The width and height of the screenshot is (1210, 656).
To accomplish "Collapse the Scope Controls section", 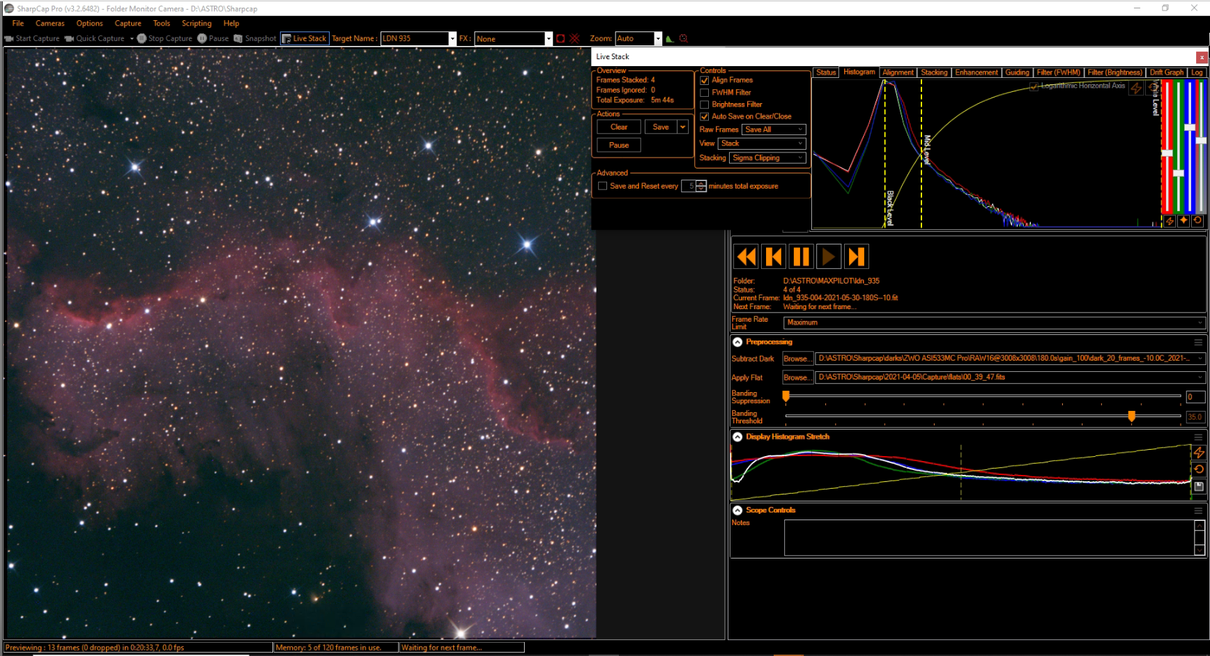I will point(737,510).
